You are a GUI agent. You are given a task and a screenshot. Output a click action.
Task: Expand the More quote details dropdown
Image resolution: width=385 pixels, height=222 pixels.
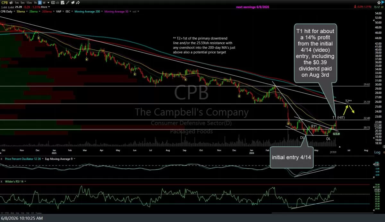coord(45,7)
